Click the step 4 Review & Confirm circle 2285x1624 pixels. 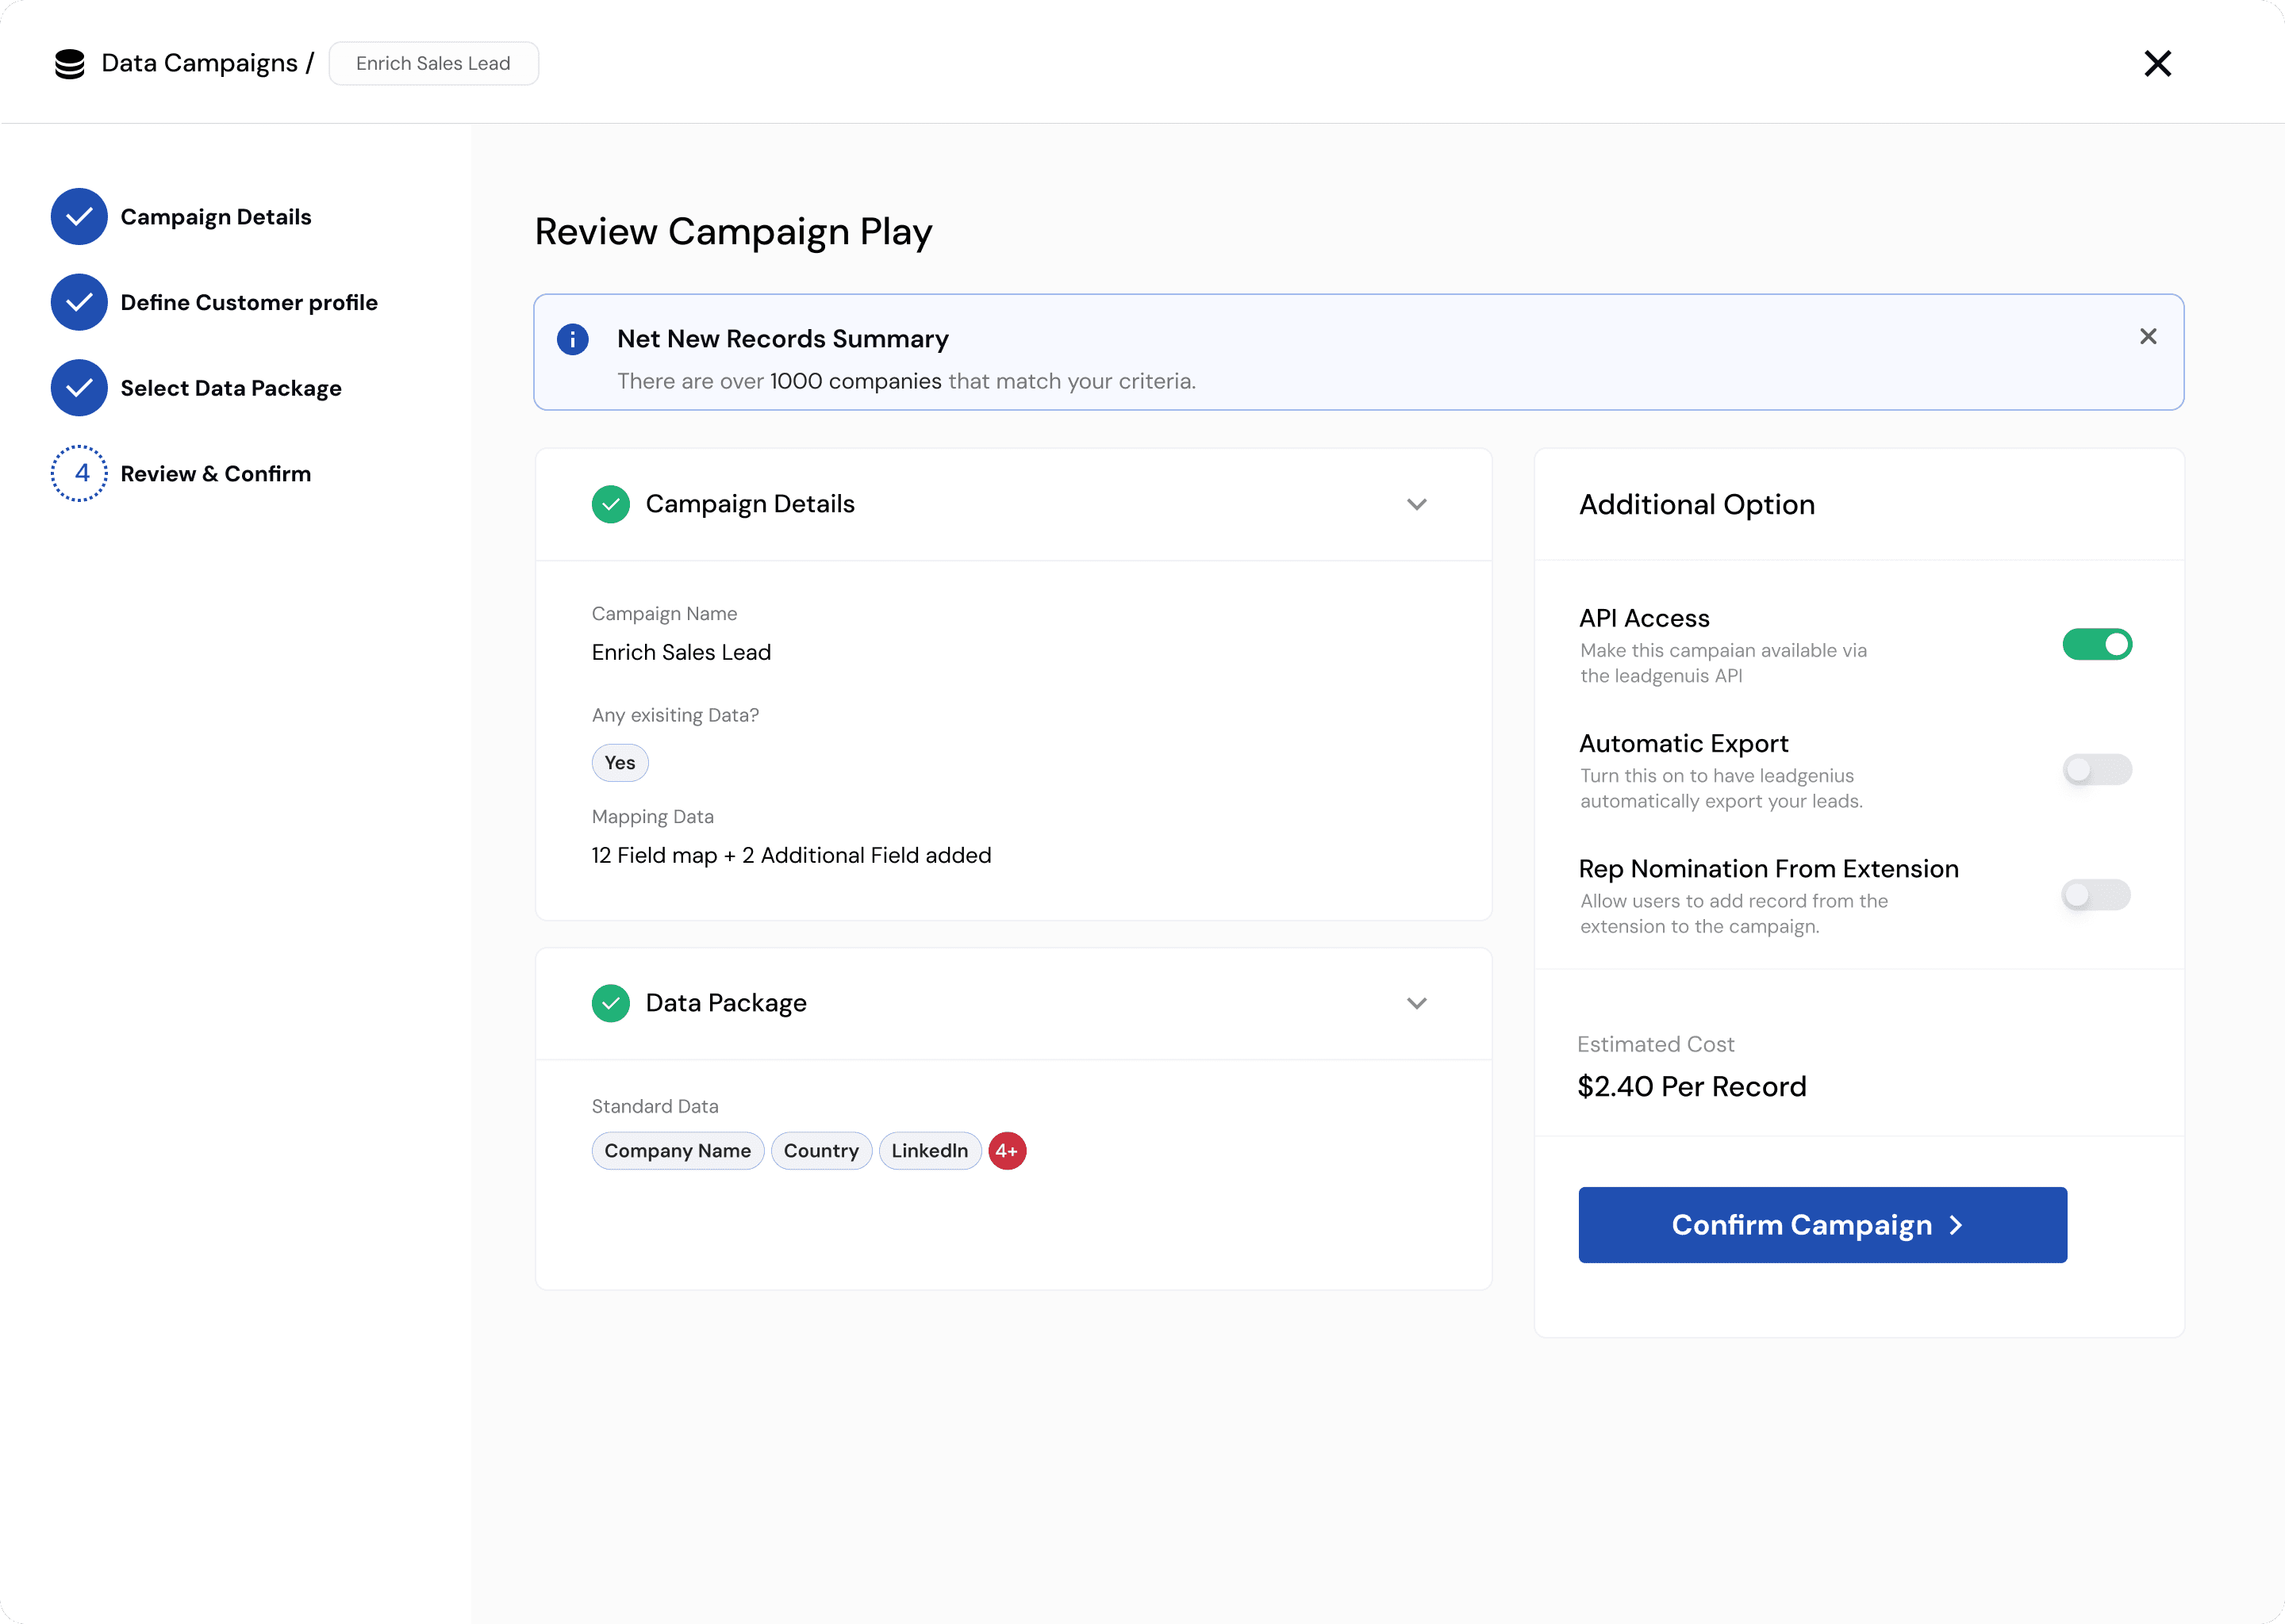click(79, 473)
